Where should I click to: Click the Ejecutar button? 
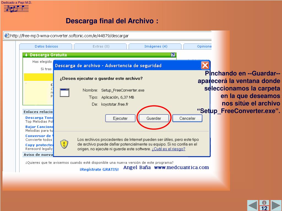120,118
